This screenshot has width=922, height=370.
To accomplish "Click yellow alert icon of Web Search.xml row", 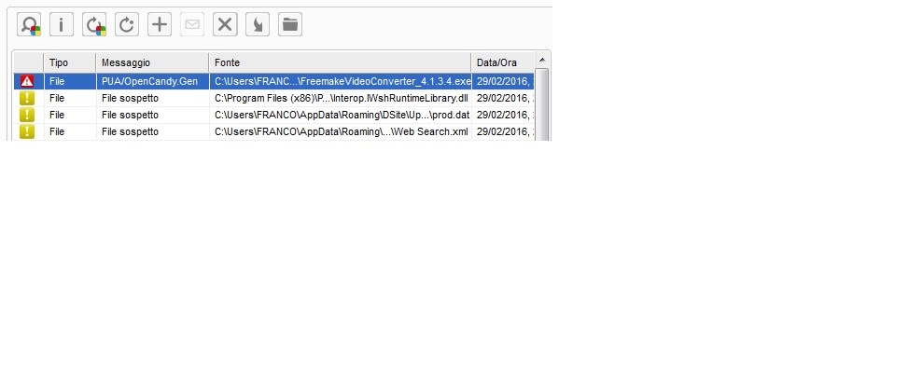I will (x=27, y=131).
